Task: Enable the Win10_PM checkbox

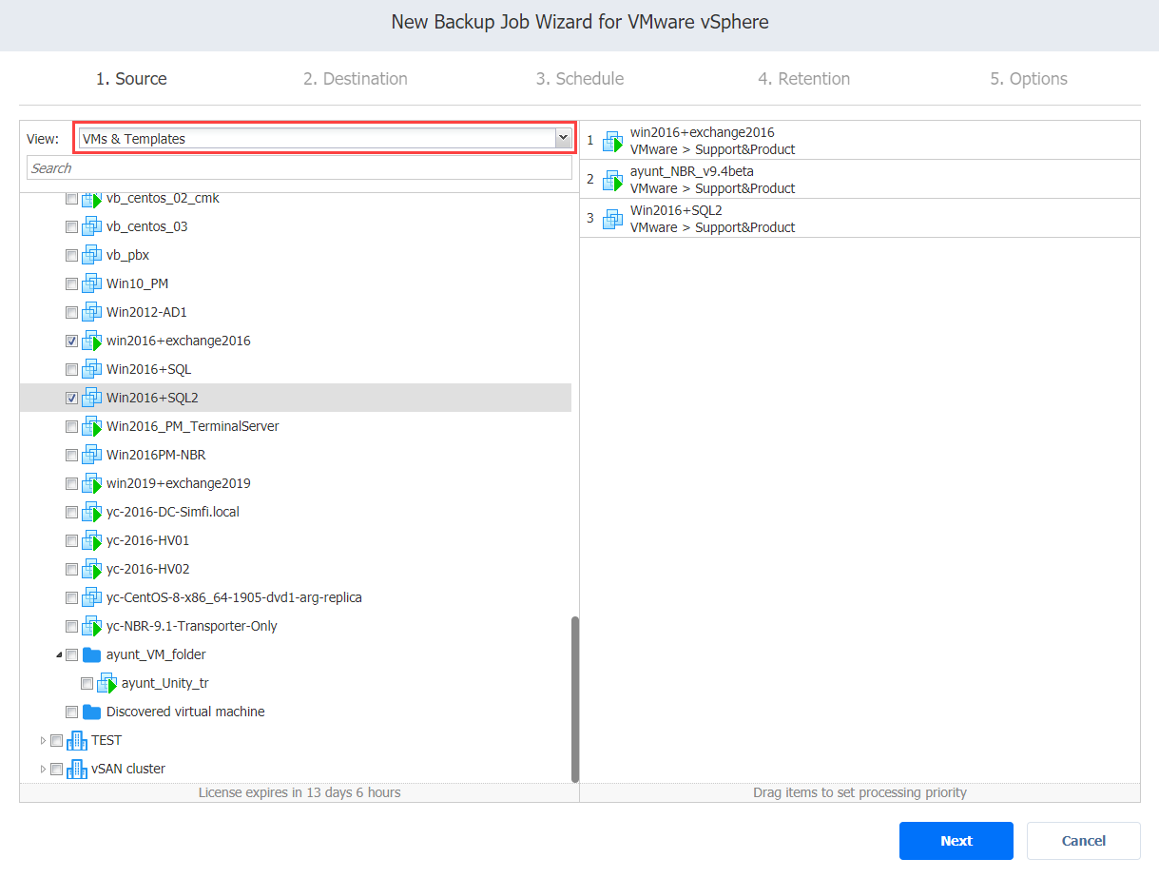Action: click(x=71, y=283)
